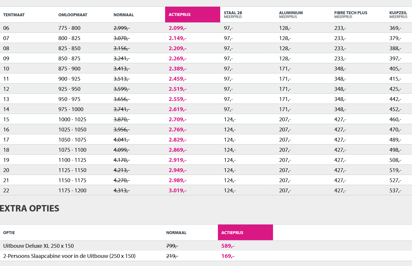Click action price 3.019,- for size 22

pos(178,191)
